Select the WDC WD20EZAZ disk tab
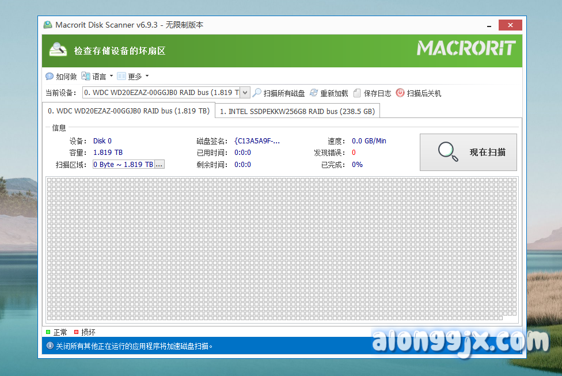Image resolution: width=562 pixels, height=376 pixels. click(x=128, y=111)
